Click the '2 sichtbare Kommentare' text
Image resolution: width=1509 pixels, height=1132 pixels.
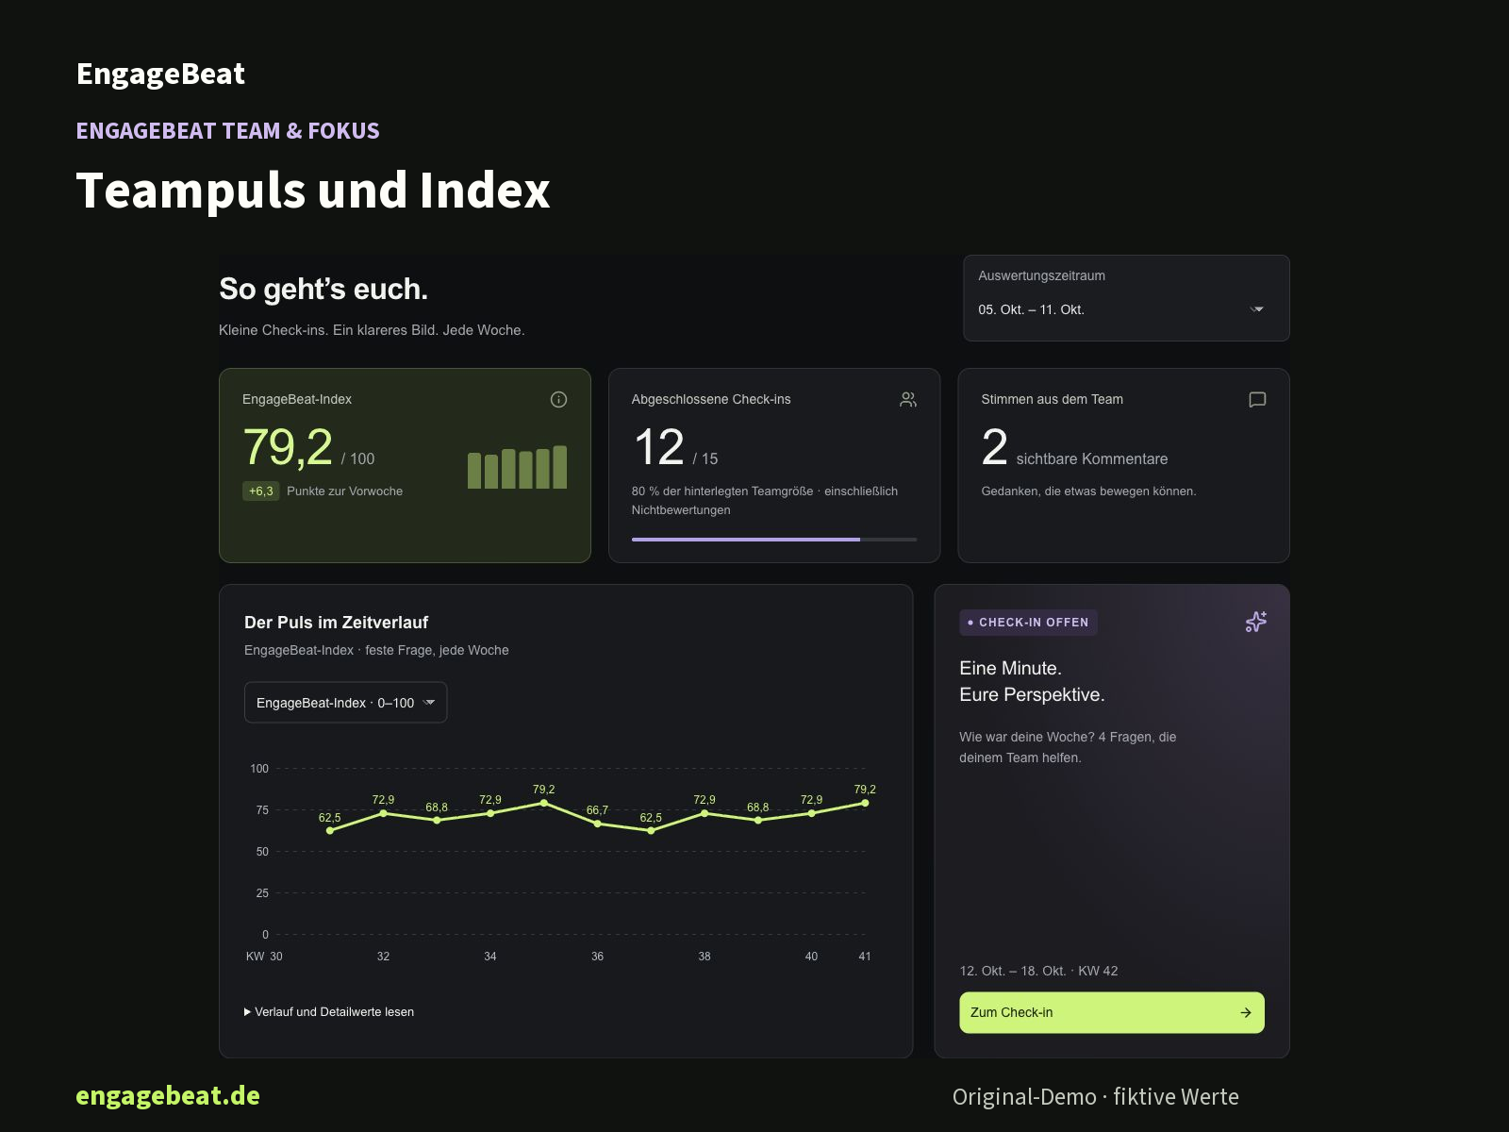point(1074,448)
